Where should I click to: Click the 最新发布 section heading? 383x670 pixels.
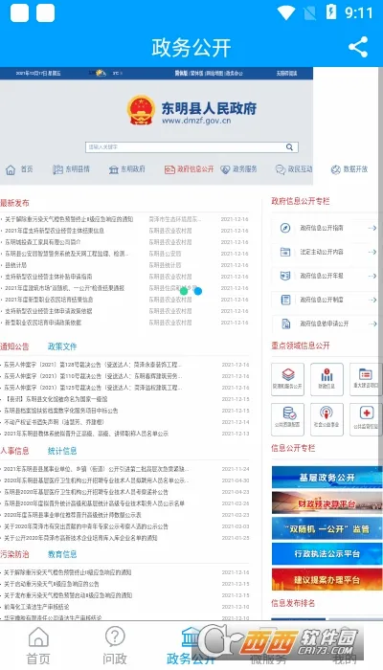(14, 203)
